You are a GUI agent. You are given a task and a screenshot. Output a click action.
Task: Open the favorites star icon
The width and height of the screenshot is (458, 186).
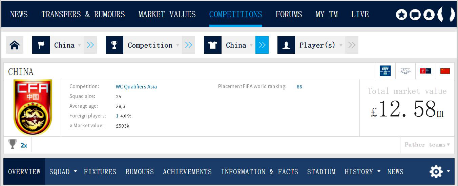point(401,15)
